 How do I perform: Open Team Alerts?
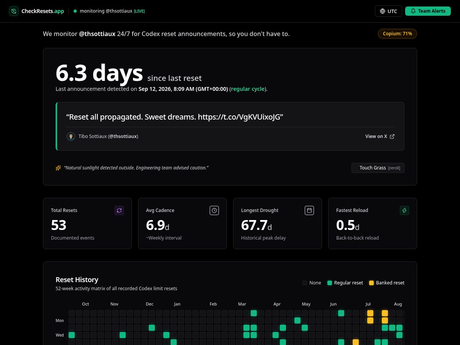pyautogui.click(x=428, y=11)
